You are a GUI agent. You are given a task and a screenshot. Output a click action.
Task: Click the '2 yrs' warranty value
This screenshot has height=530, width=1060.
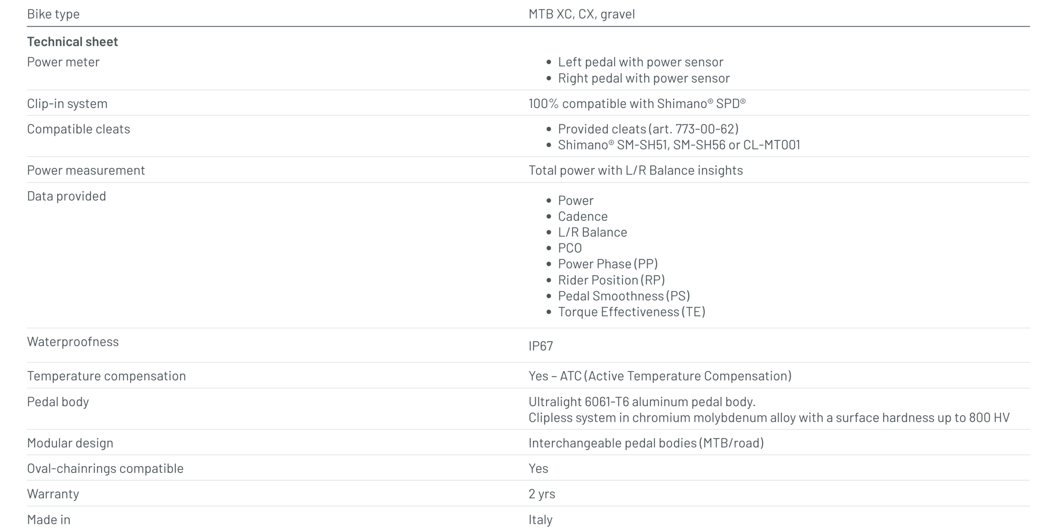pos(542,494)
